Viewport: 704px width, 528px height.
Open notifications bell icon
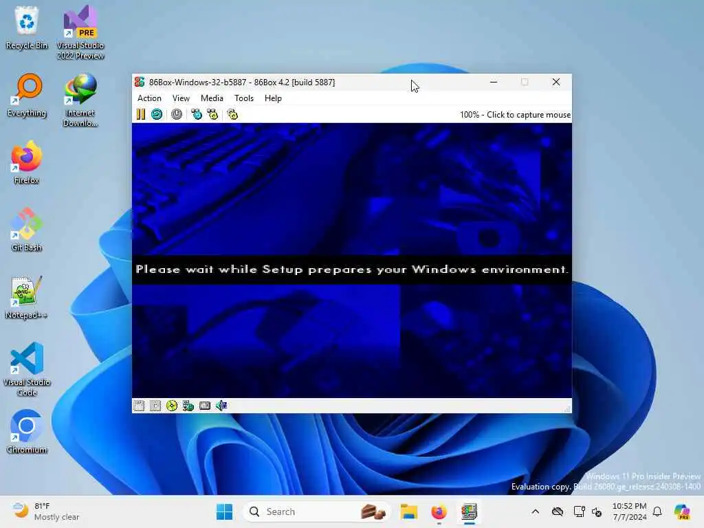pos(657,511)
